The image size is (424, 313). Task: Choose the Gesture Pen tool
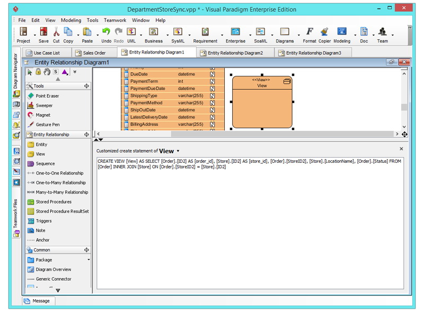(x=47, y=125)
